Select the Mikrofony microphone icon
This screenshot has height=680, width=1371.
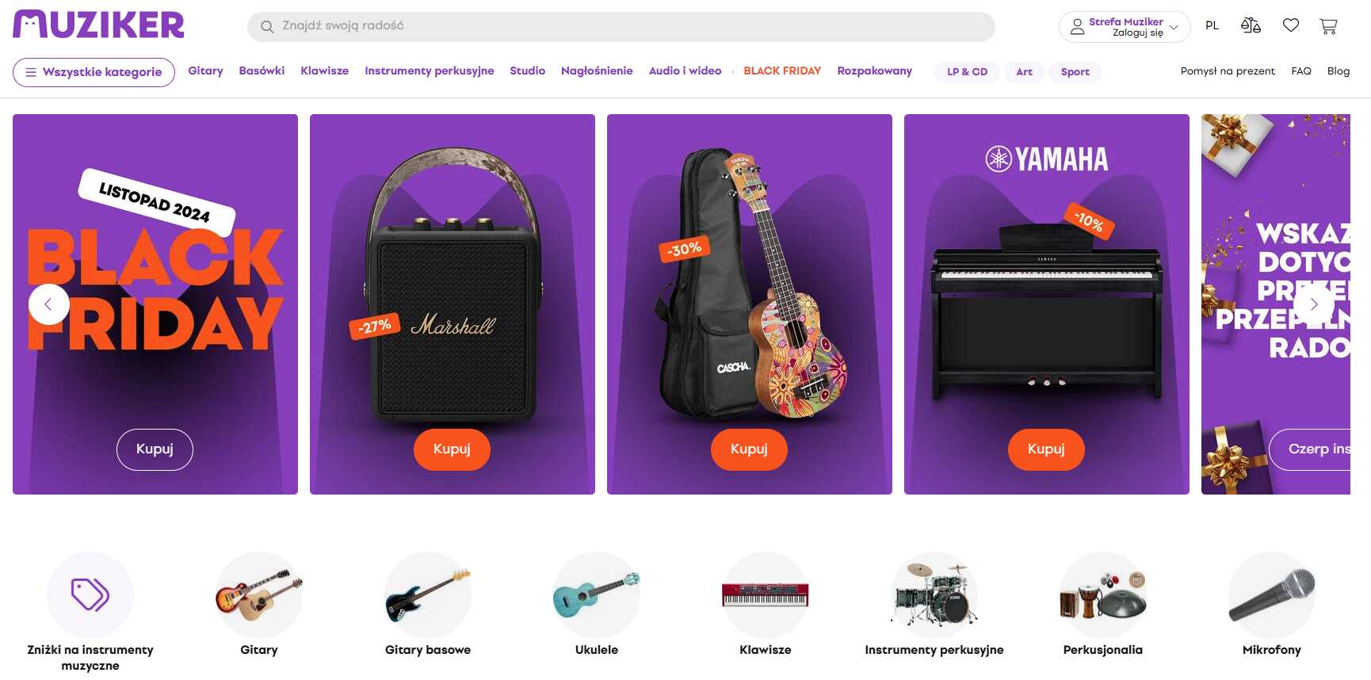pos(1272,594)
